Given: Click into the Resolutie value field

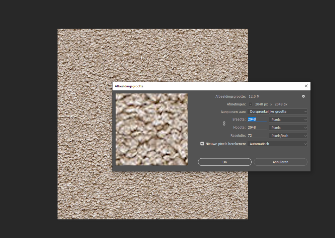Looking at the screenshot, I should [x=257, y=136].
